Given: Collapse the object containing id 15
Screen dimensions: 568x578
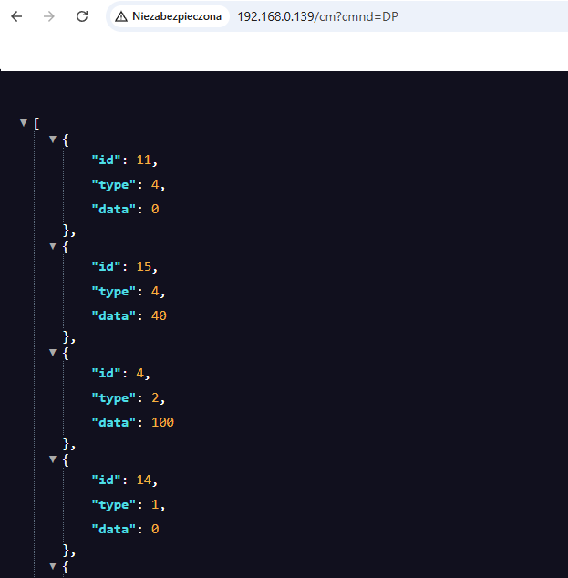Looking at the screenshot, I should click(53, 246).
